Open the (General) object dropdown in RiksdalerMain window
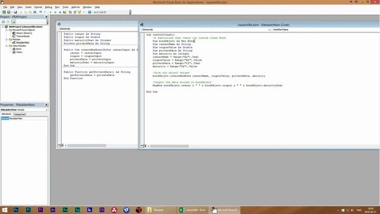Viewport: 380px width, 214px height. click(269, 30)
